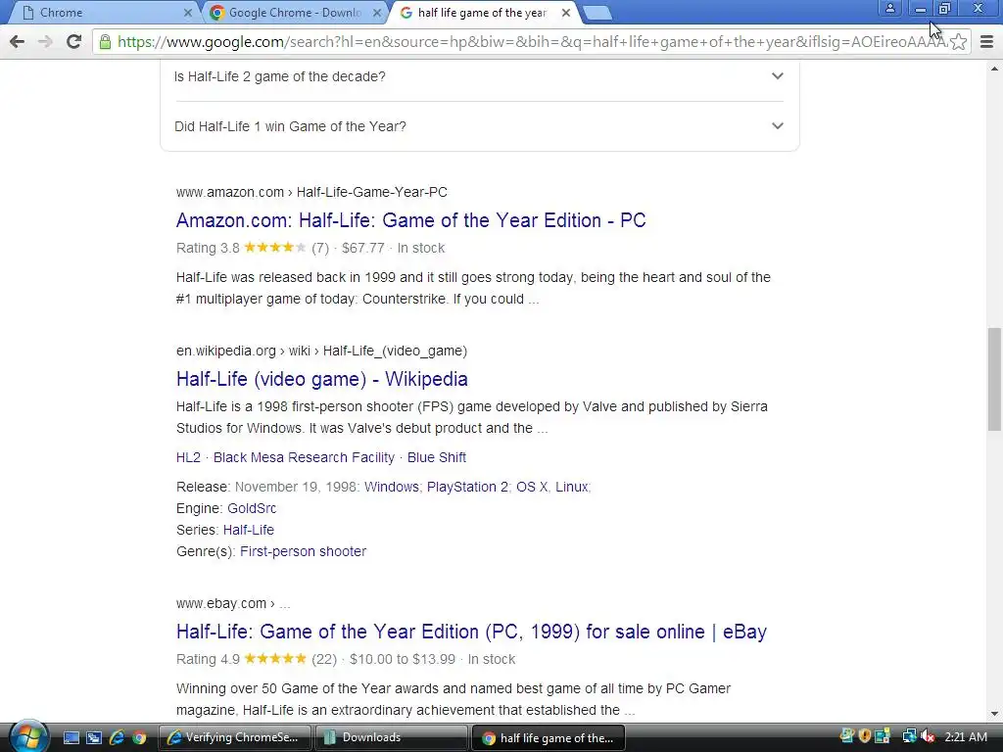Open a new tab with the new tab button
The height and width of the screenshot is (752, 1003).
(x=597, y=13)
